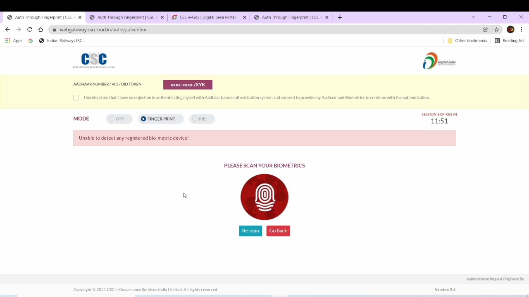Viewport: 529px width, 297px height.
Task: Tick the Aadhaar consent checkbox
Action: [x=76, y=98]
